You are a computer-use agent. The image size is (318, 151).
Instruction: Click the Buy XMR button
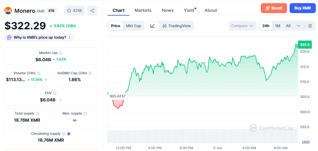[303, 8]
